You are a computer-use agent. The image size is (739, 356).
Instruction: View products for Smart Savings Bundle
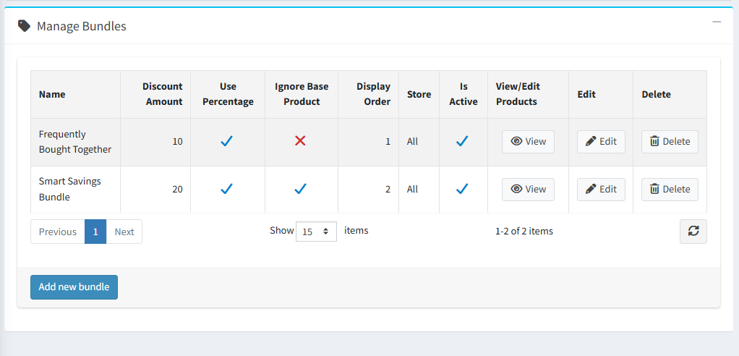528,189
